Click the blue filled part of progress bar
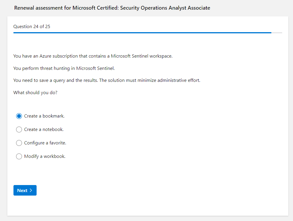The image size is (293, 221). 140,33
